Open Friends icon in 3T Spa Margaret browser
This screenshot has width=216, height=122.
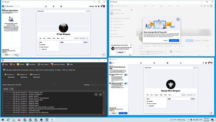coord(54,6)
